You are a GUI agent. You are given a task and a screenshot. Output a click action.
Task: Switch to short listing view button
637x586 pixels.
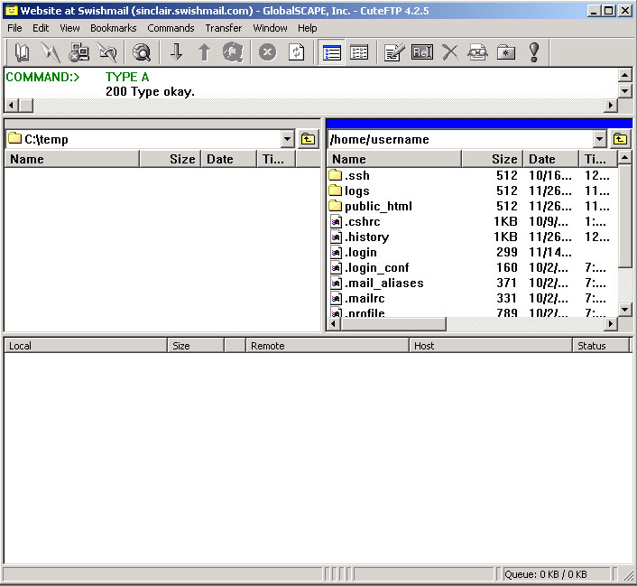[x=359, y=52]
